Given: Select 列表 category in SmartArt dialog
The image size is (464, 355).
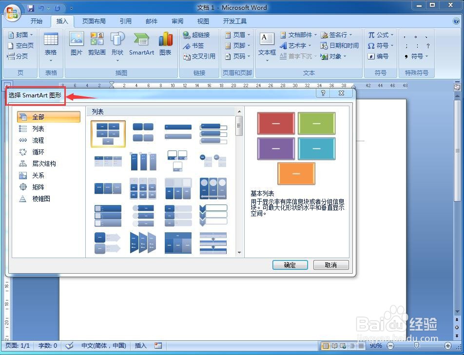Looking at the screenshot, I should click(49, 129).
